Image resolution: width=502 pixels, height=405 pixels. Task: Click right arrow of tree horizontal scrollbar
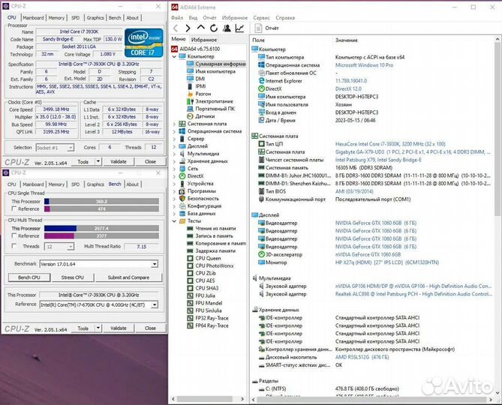(x=242, y=399)
